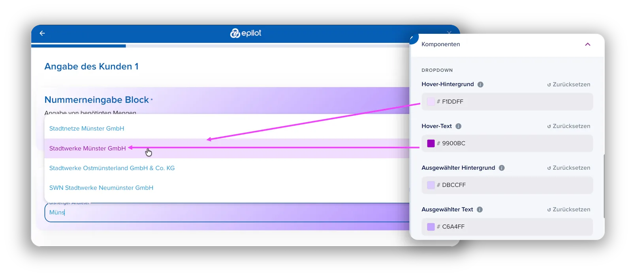The image size is (632, 277).
Task: Open the C6A4FF color swatch
Action: click(x=431, y=227)
